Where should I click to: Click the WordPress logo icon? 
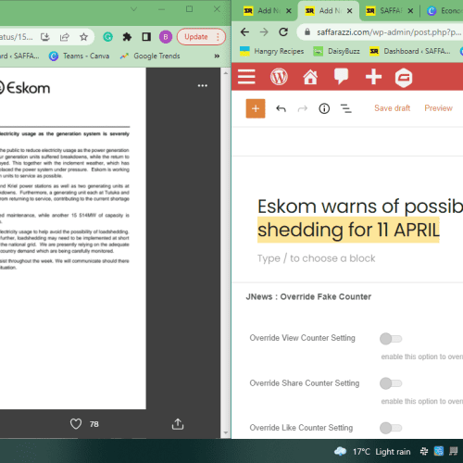[x=279, y=77]
